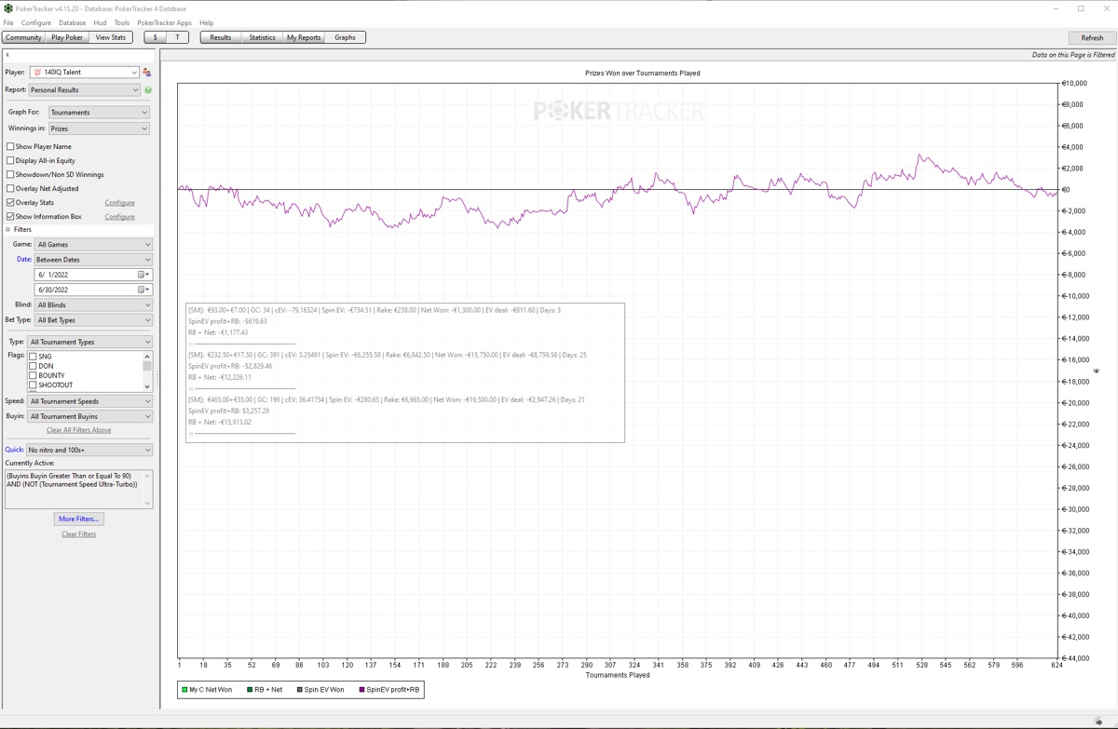The width and height of the screenshot is (1118, 729).
Task: Collapse the Filters section
Action: pyautogui.click(x=8, y=229)
